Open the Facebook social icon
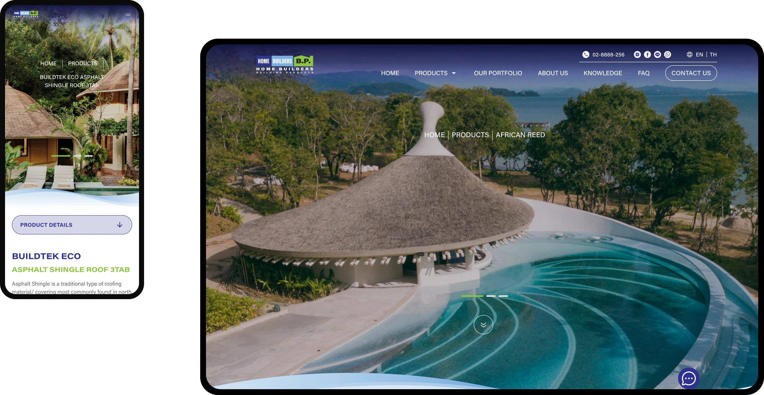 [x=647, y=54]
